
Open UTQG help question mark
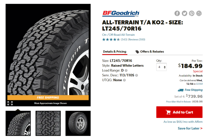coord(124,80)
